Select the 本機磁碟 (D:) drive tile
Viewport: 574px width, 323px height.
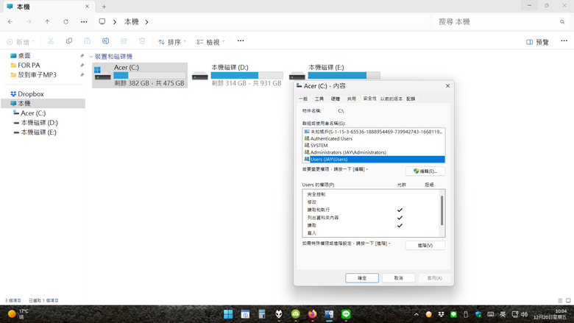coord(237,75)
